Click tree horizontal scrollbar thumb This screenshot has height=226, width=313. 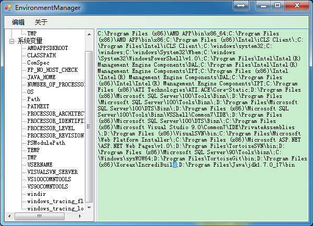(x=40, y=216)
